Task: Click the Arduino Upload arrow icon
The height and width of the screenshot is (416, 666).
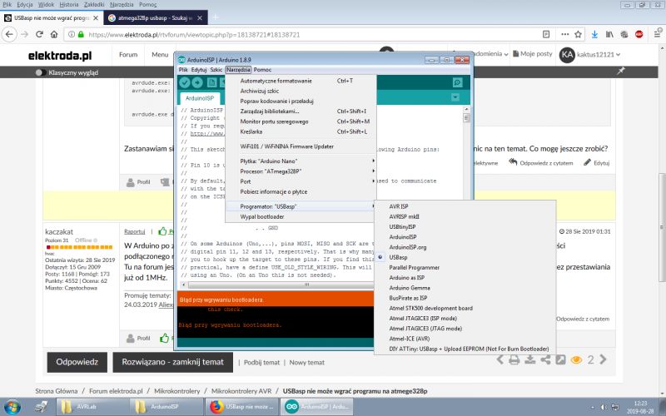Action: pos(197,82)
